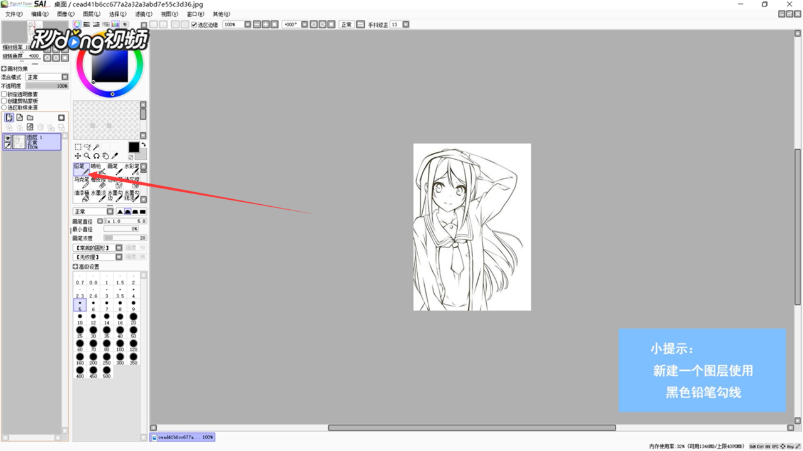Show the color wheel panel
Viewport: 803px width, 451px height.
point(77,24)
